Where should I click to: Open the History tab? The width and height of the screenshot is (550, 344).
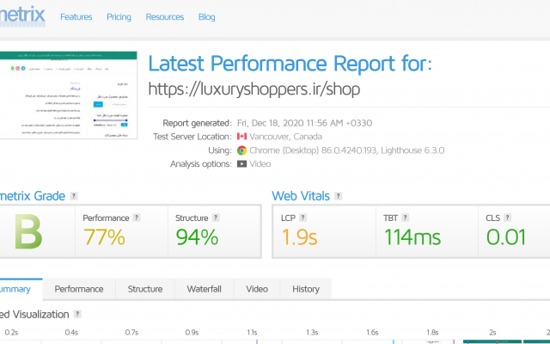[x=306, y=289]
